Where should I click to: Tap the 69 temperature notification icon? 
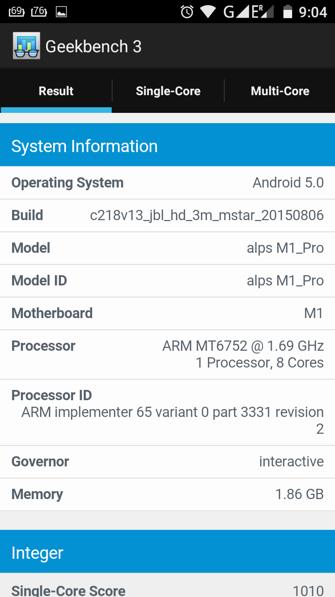16,11
